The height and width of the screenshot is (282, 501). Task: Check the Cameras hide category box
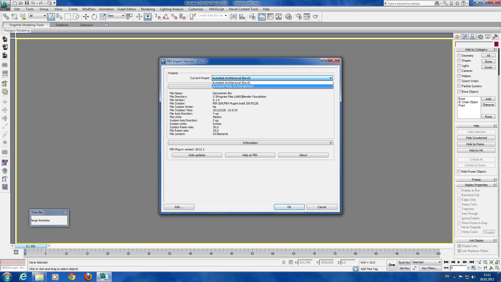(459, 71)
